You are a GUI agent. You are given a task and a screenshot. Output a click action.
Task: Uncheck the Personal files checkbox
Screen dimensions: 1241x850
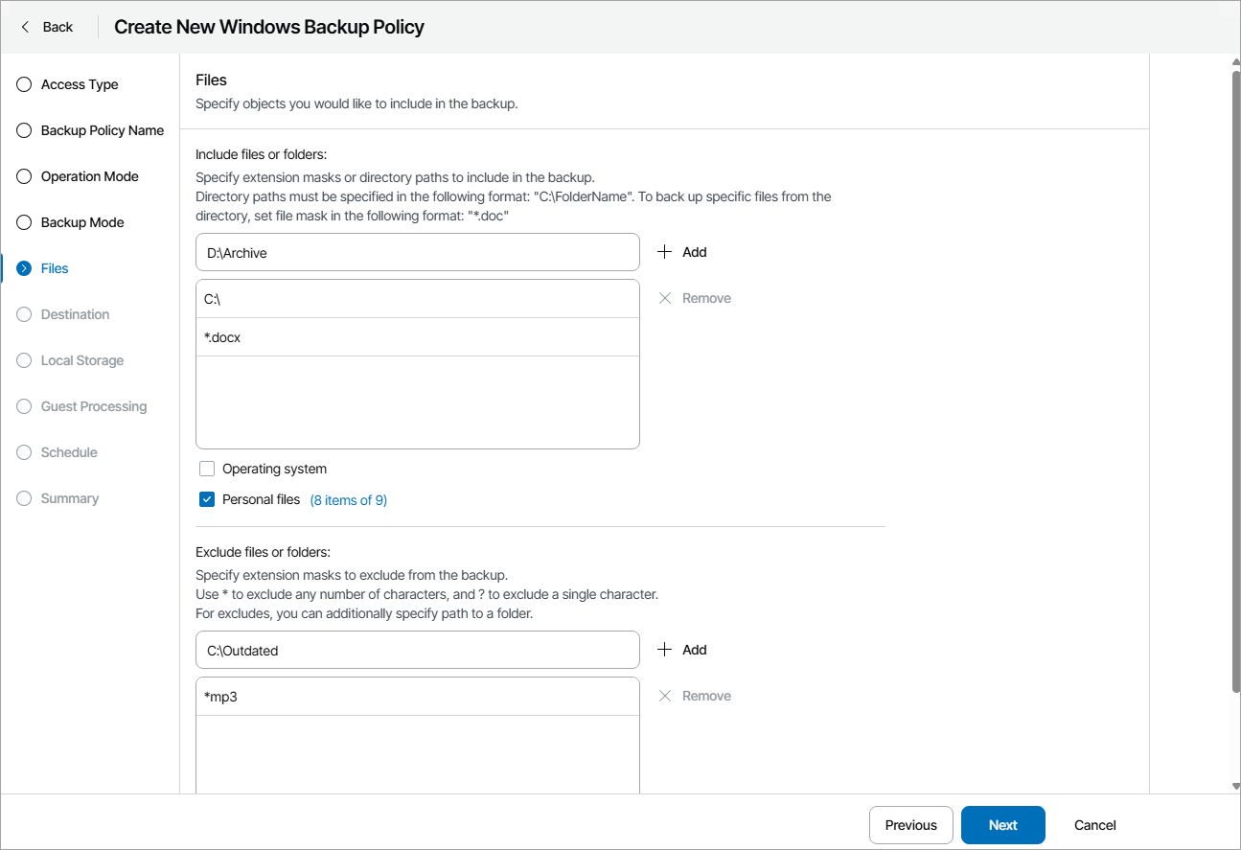point(207,499)
